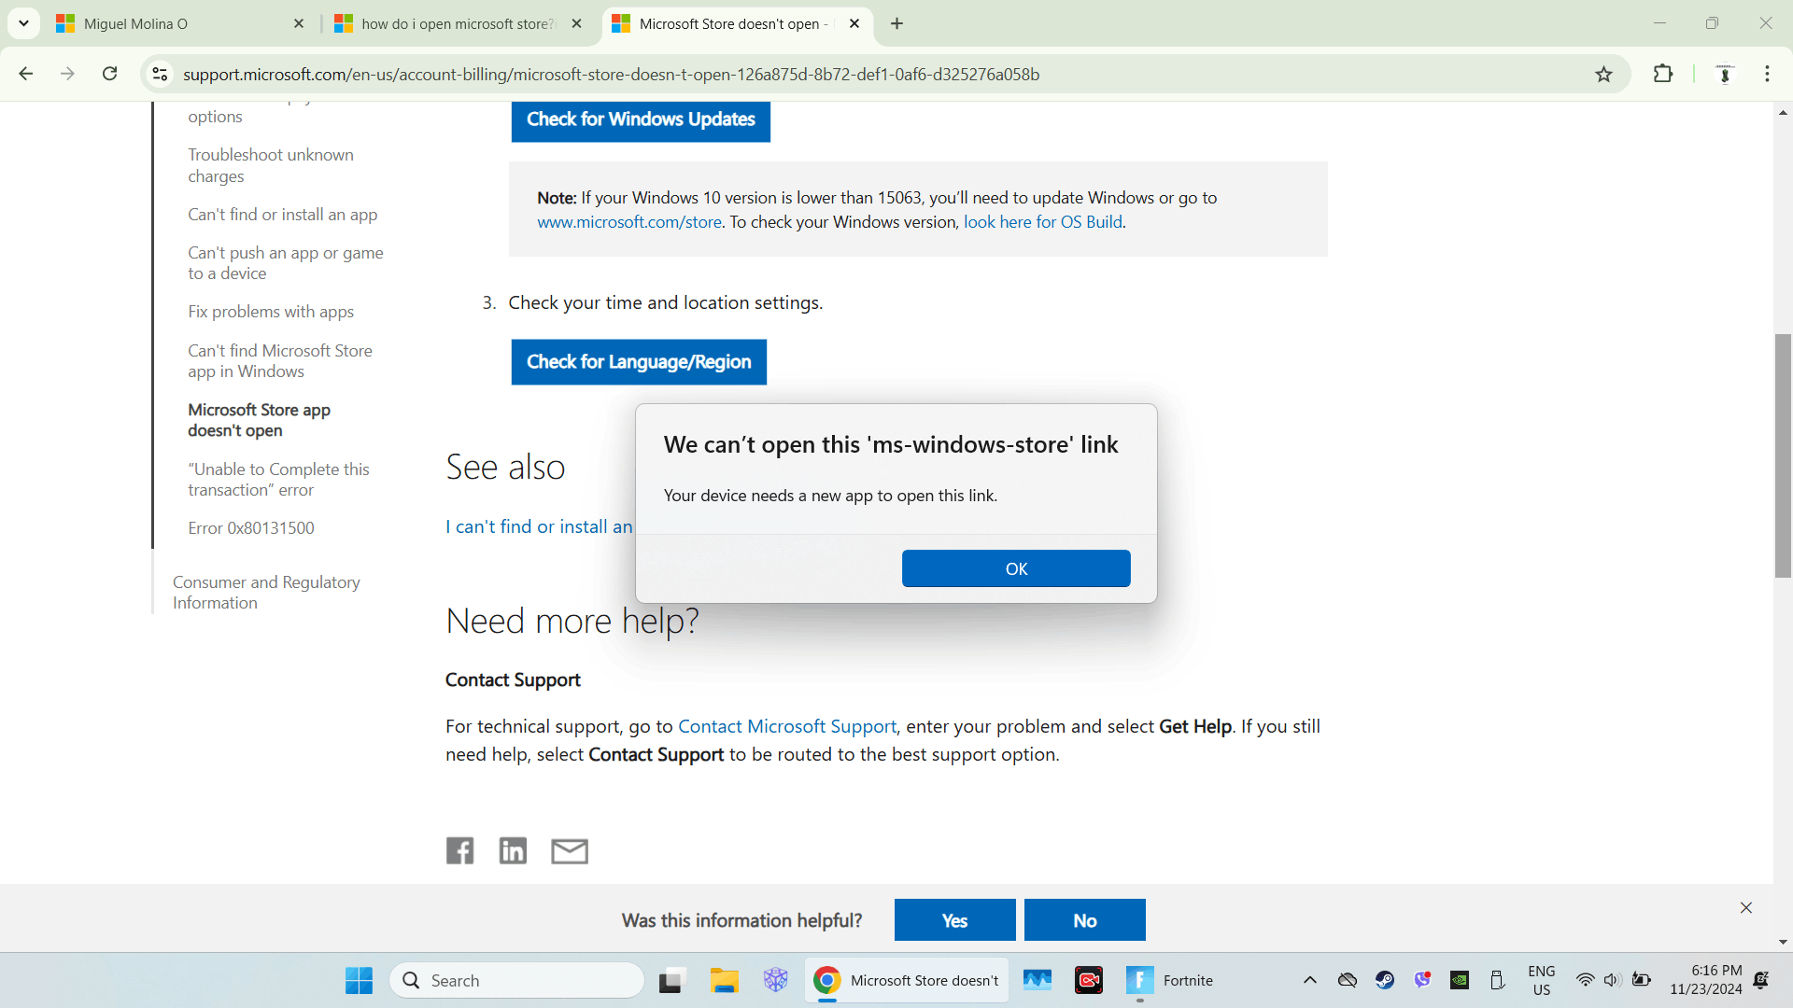Switch to 'how do i open microsoft store' tab

[x=456, y=24]
